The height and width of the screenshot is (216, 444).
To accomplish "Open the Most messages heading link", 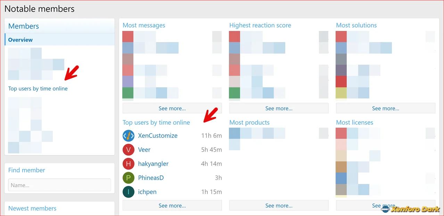I will pyautogui.click(x=144, y=25).
